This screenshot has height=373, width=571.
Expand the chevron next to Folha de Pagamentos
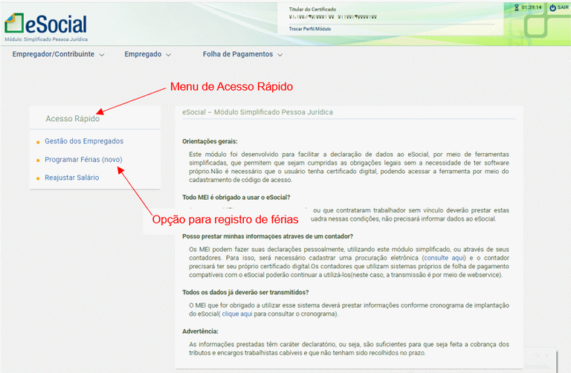[280, 55]
